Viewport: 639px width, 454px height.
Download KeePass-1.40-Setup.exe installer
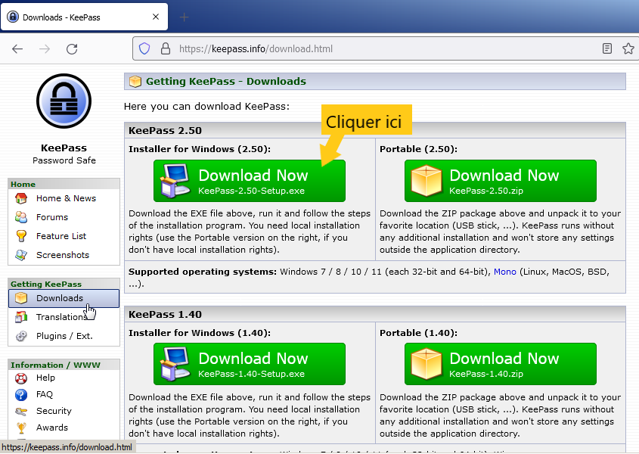click(250, 364)
